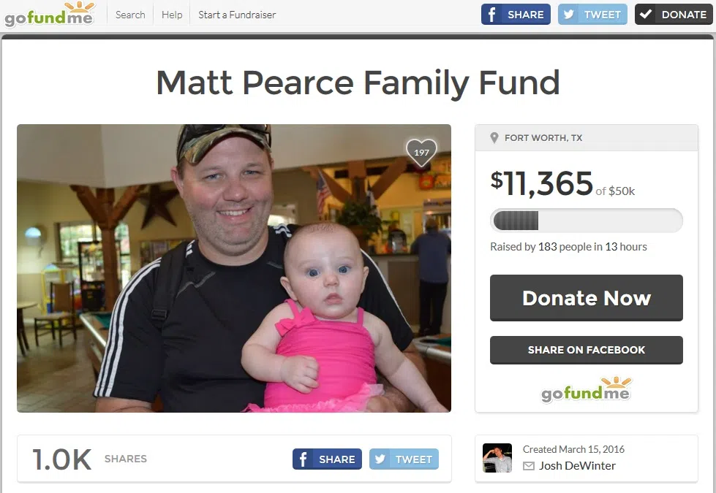Click the fundraising progress bar
Screen dimensions: 716x493
tap(587, 221)
